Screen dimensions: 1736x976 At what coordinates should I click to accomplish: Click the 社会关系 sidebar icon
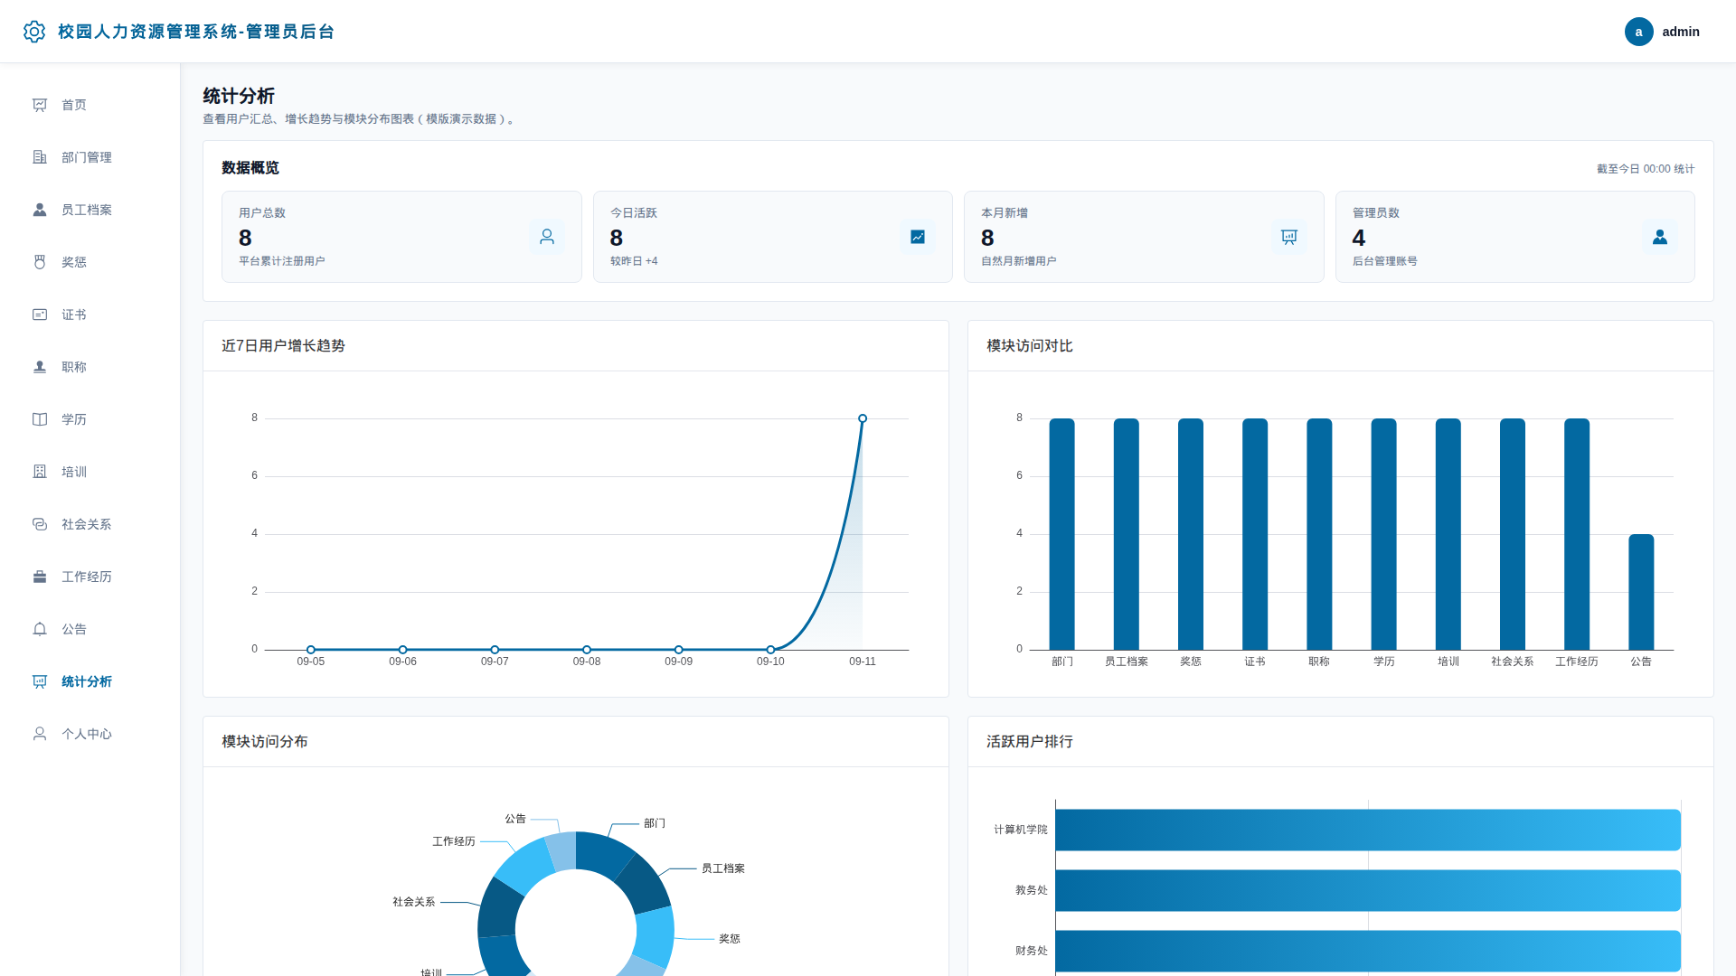point(40,524)
